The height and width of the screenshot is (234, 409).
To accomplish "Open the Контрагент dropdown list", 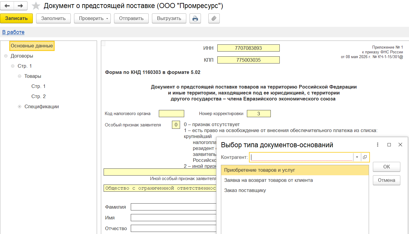I will 357,157.
